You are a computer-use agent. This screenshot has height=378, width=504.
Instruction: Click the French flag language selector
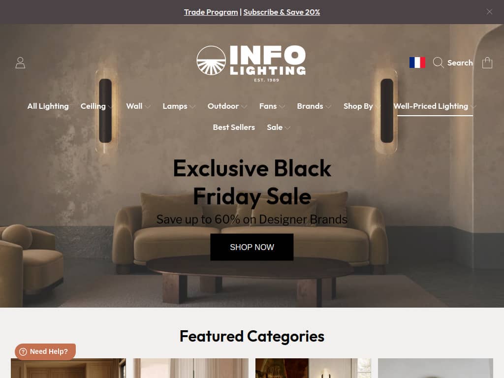coord(417,63)
